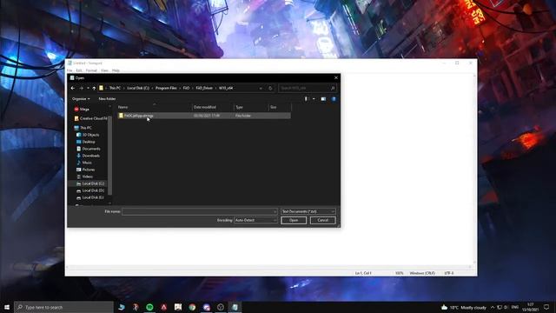Open the Edit menu in Notepad
The image size is (556, 313).
pos(79,70)
